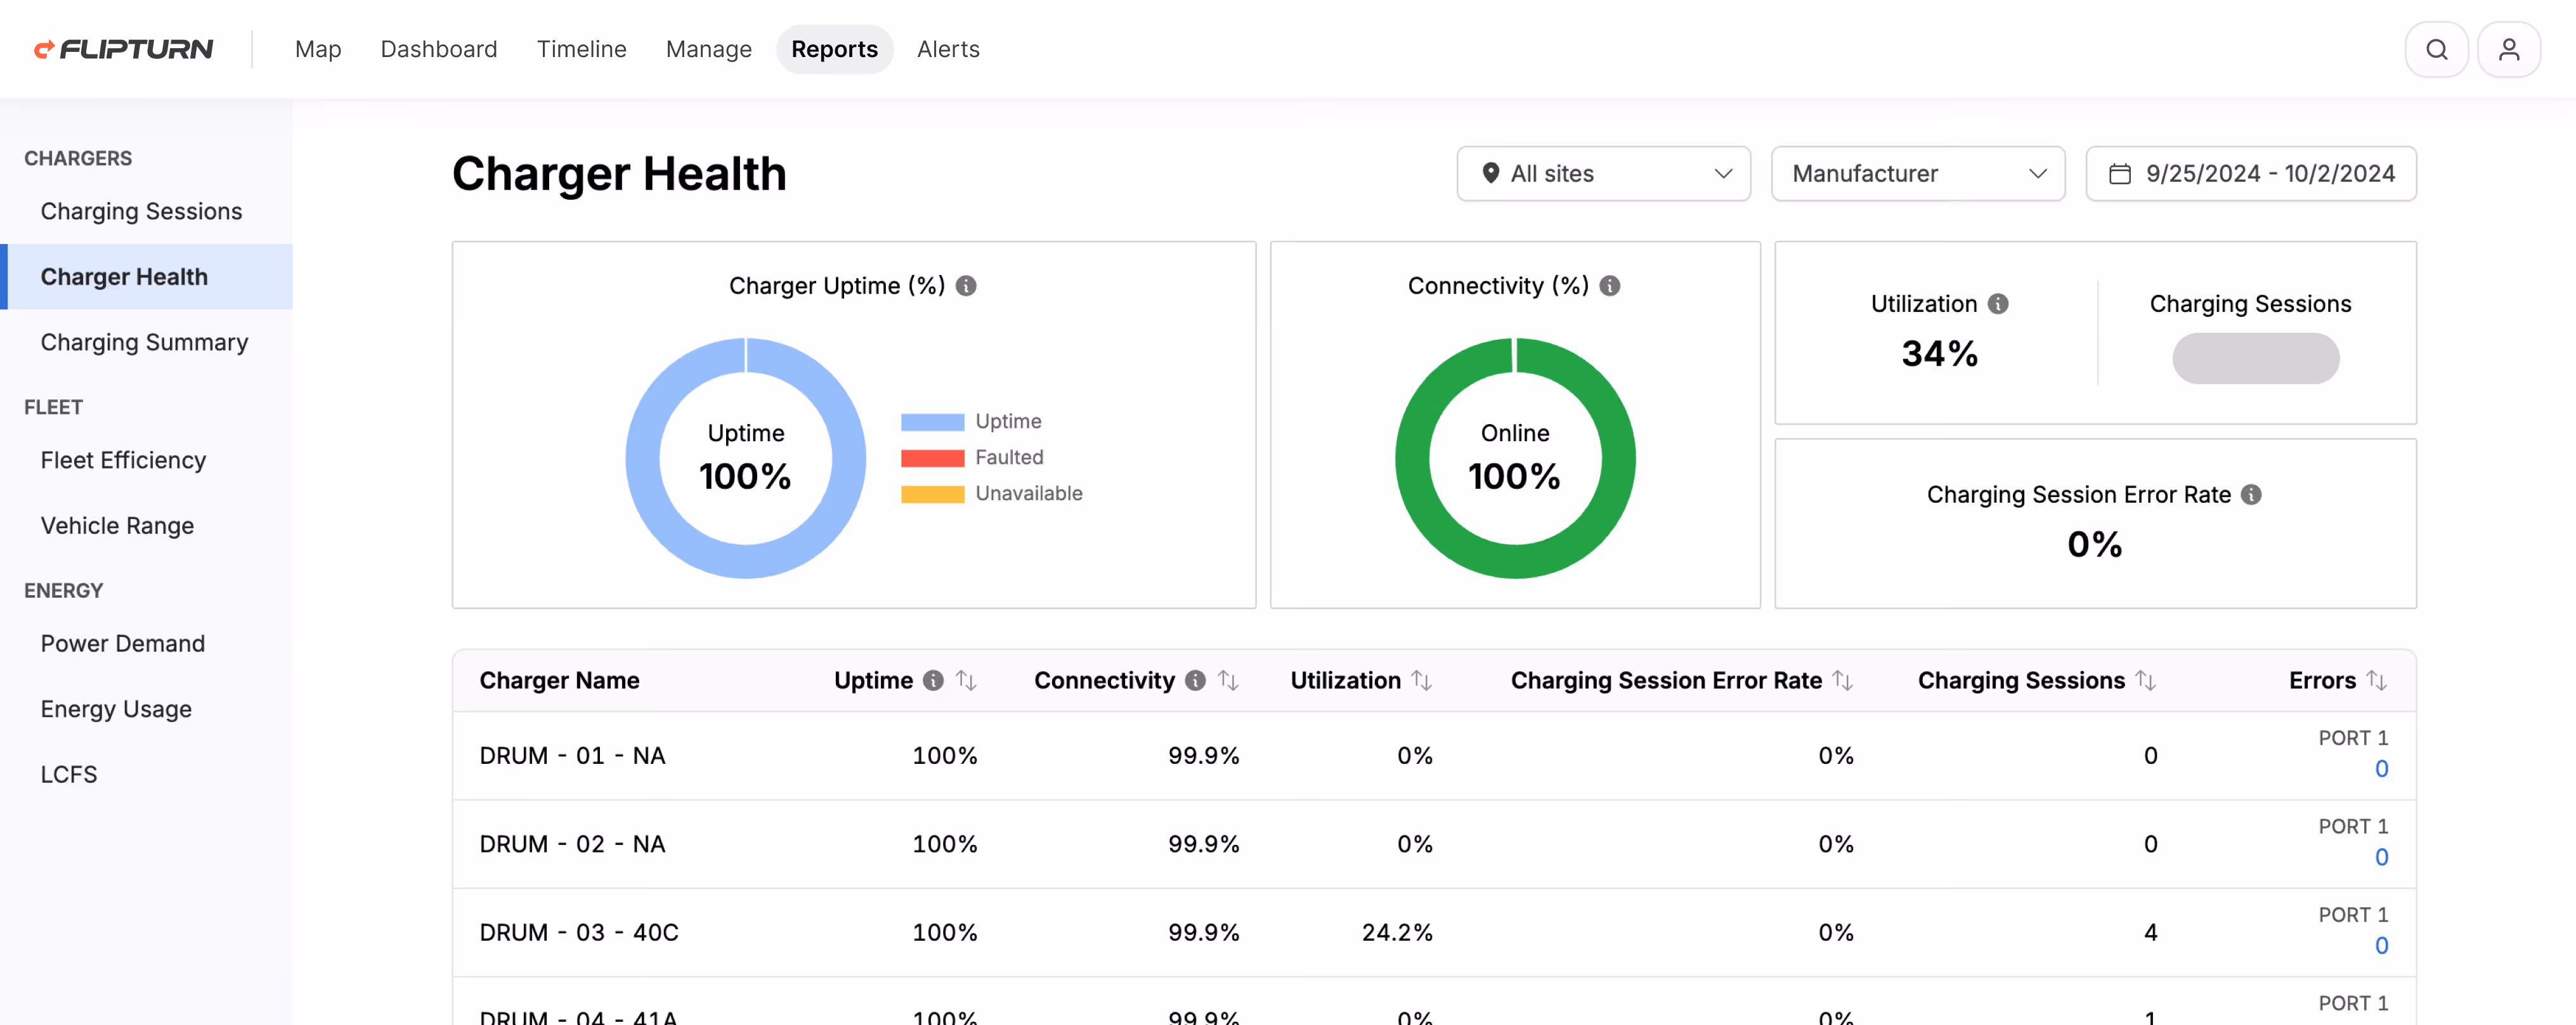Open the Utilization metric info icon
This screenshot has height=1025, width=2576.
point(1998,303)
